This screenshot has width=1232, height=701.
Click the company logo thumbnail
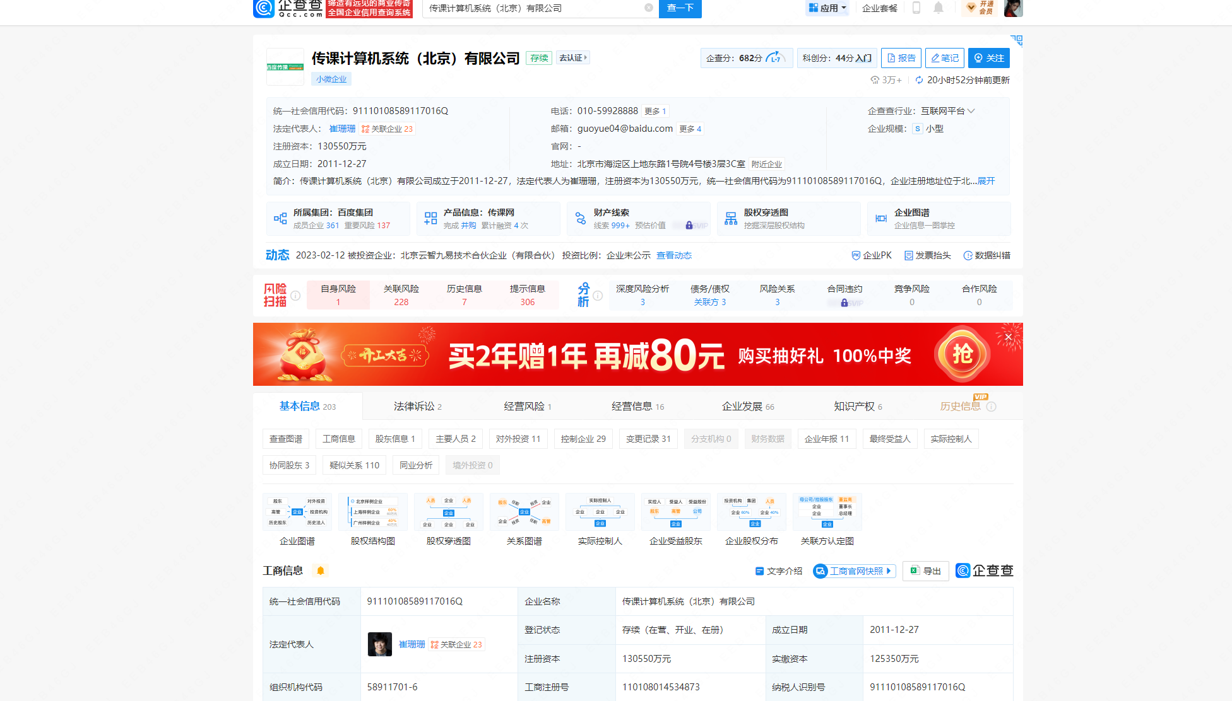(x=285, y=67)
